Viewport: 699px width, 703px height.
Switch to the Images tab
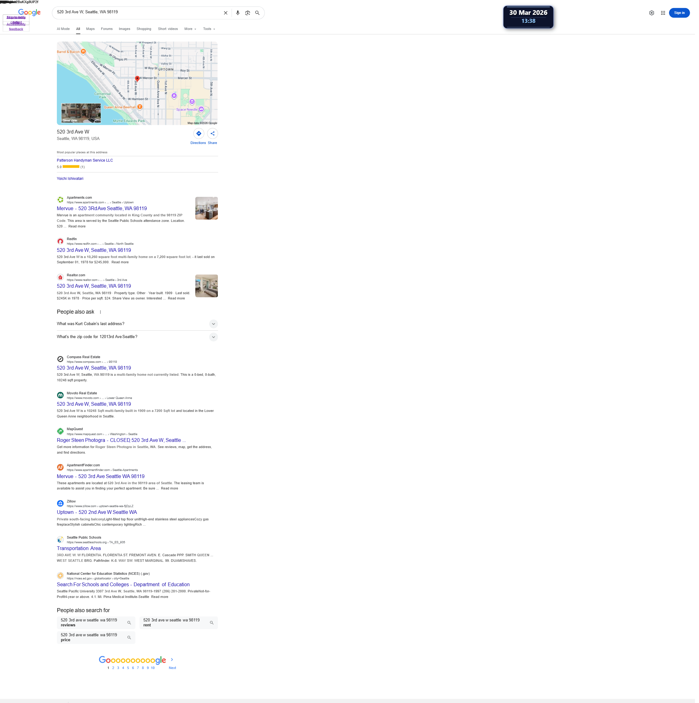[125, 29]
